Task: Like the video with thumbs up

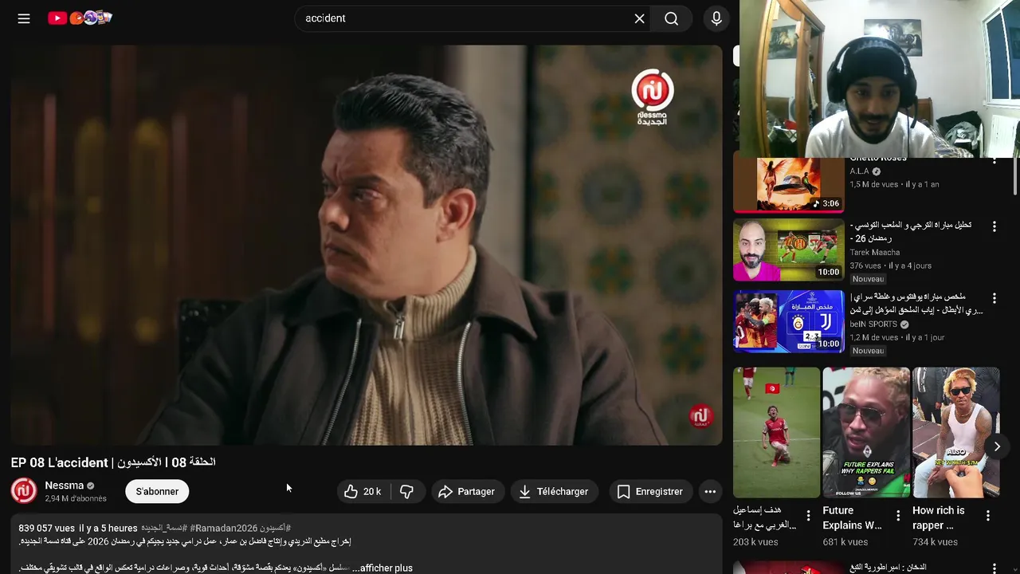Action: [x=363, y=492]
